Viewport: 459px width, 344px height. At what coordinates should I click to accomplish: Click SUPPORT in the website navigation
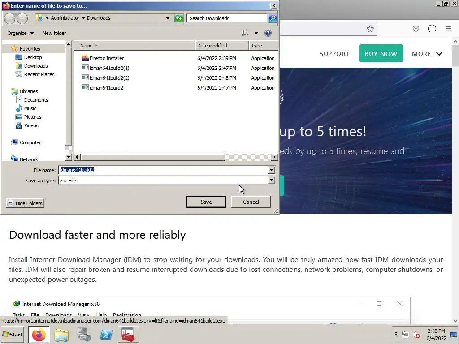(x=334, y=54)
